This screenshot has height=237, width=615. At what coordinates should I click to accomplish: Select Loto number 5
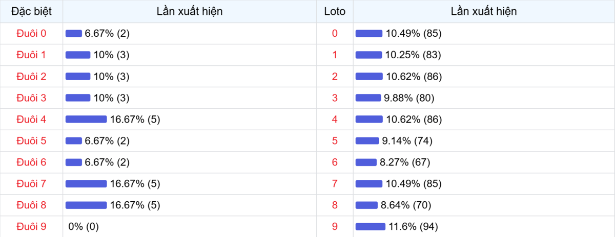click(335, 141)
